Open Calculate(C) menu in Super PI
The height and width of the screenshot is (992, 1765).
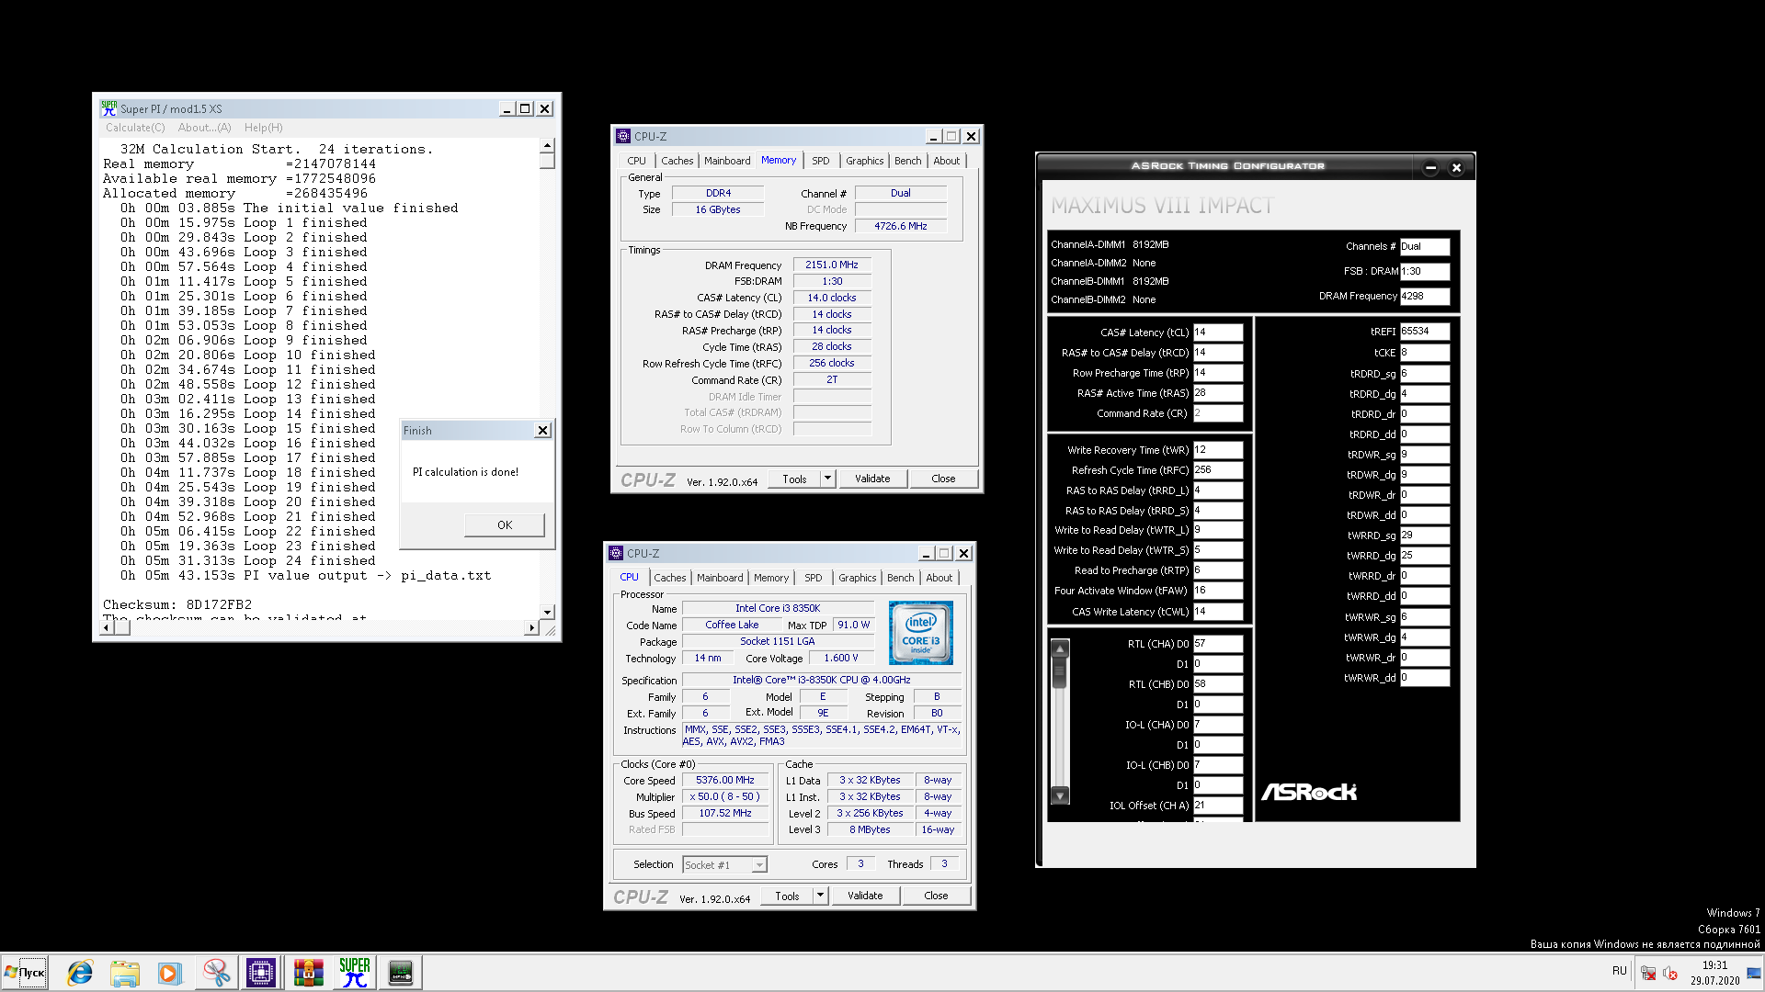[135, 128]
